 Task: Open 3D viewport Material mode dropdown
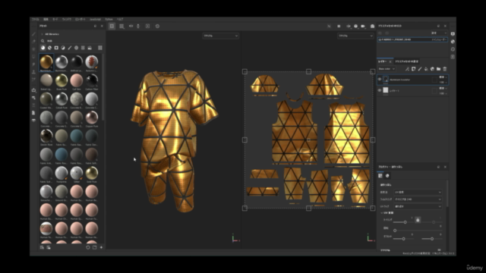pos(221,36)
